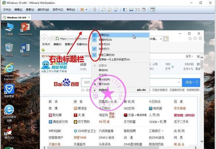Expand the Baidu search box dropdown arrow
The image size is (216, 149).
179,82
